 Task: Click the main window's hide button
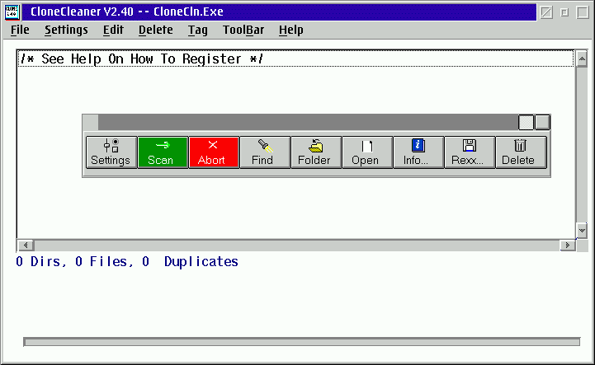(546, 12)
